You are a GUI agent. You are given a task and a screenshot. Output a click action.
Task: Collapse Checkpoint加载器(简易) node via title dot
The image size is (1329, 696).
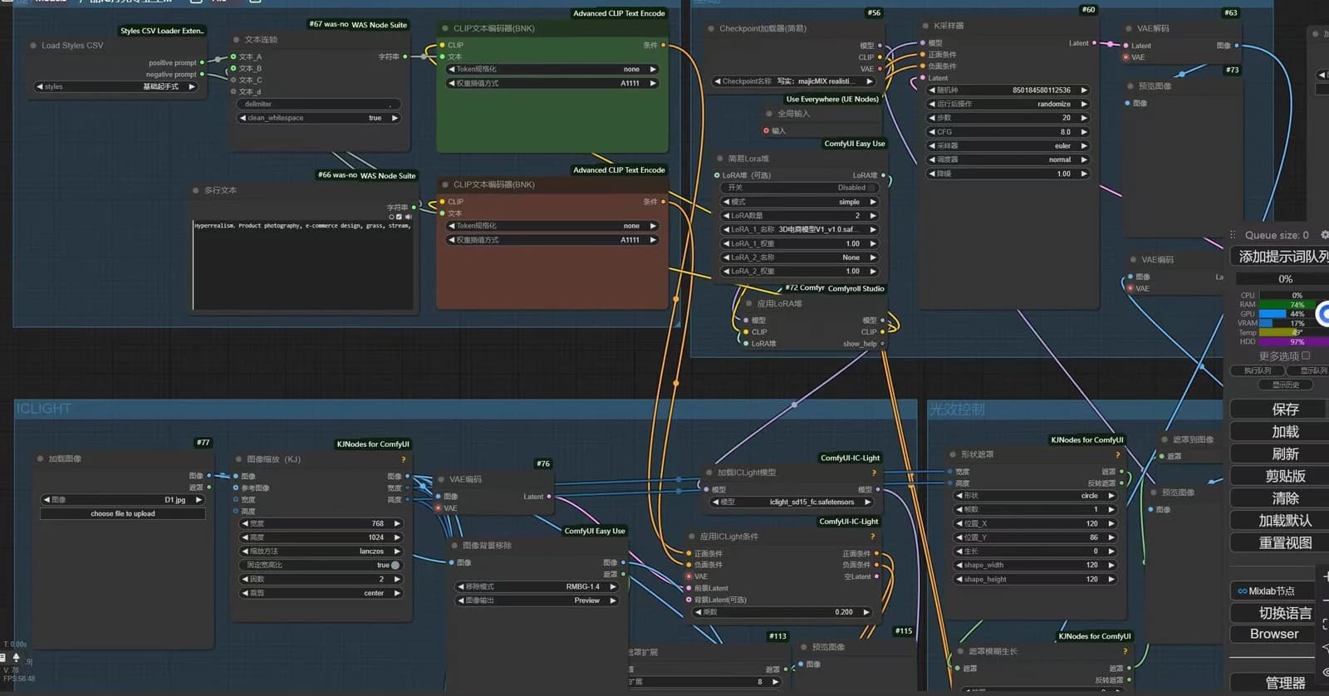711,28
